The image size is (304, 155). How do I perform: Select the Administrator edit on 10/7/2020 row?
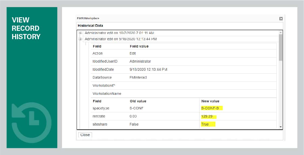[119, 33]
